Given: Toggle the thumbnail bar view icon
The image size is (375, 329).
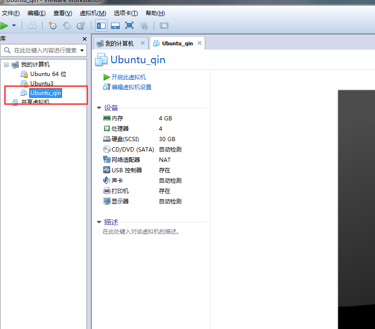Looking at the screenshot, I should tap(115, 25).
